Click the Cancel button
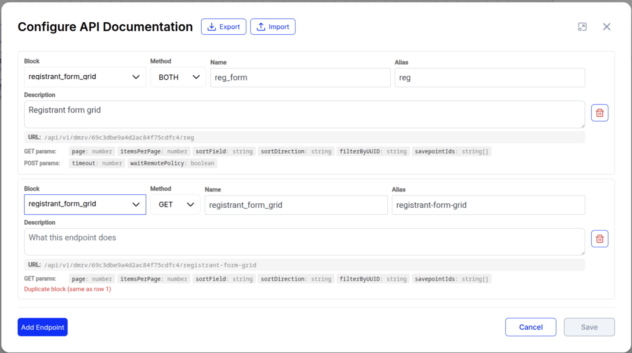This screenshot has width=632, height=353. pyautogui.click(x=531, y=327)
